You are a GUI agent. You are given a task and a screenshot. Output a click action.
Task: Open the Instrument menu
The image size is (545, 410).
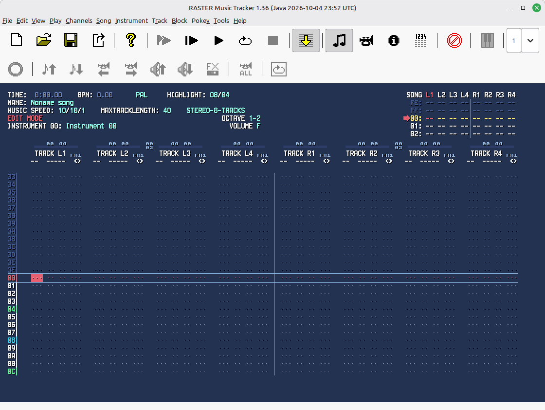point(131,20)
